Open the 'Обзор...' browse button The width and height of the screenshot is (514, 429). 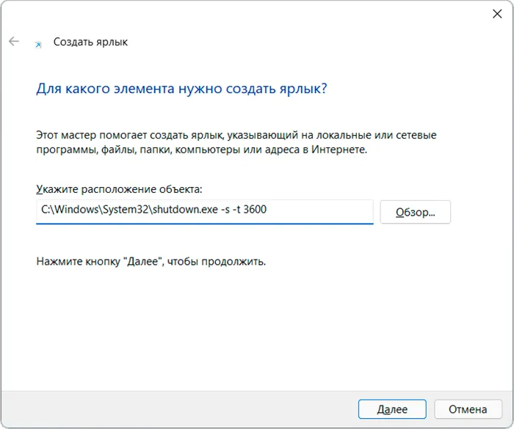tap(416, 212)
